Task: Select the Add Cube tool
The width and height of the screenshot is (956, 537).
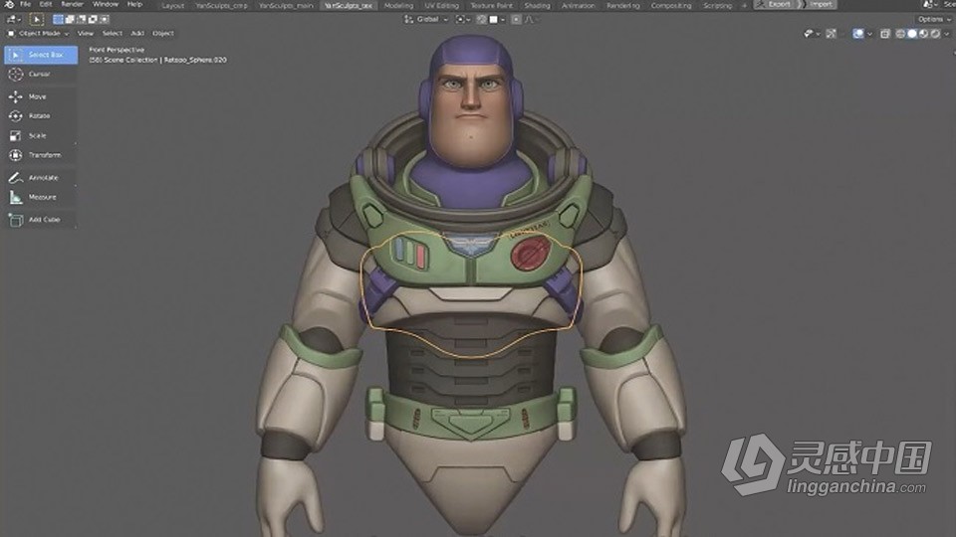Action: (x=41, y=219)
